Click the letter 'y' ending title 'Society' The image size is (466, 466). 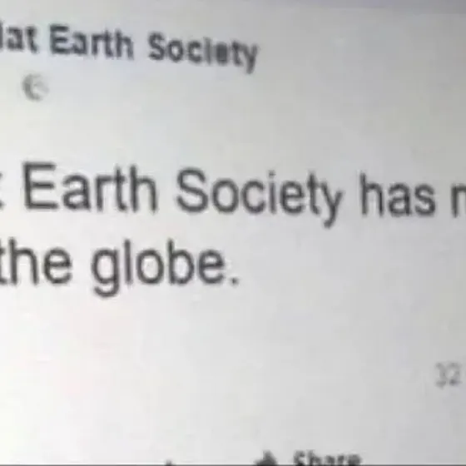[249, 58]
